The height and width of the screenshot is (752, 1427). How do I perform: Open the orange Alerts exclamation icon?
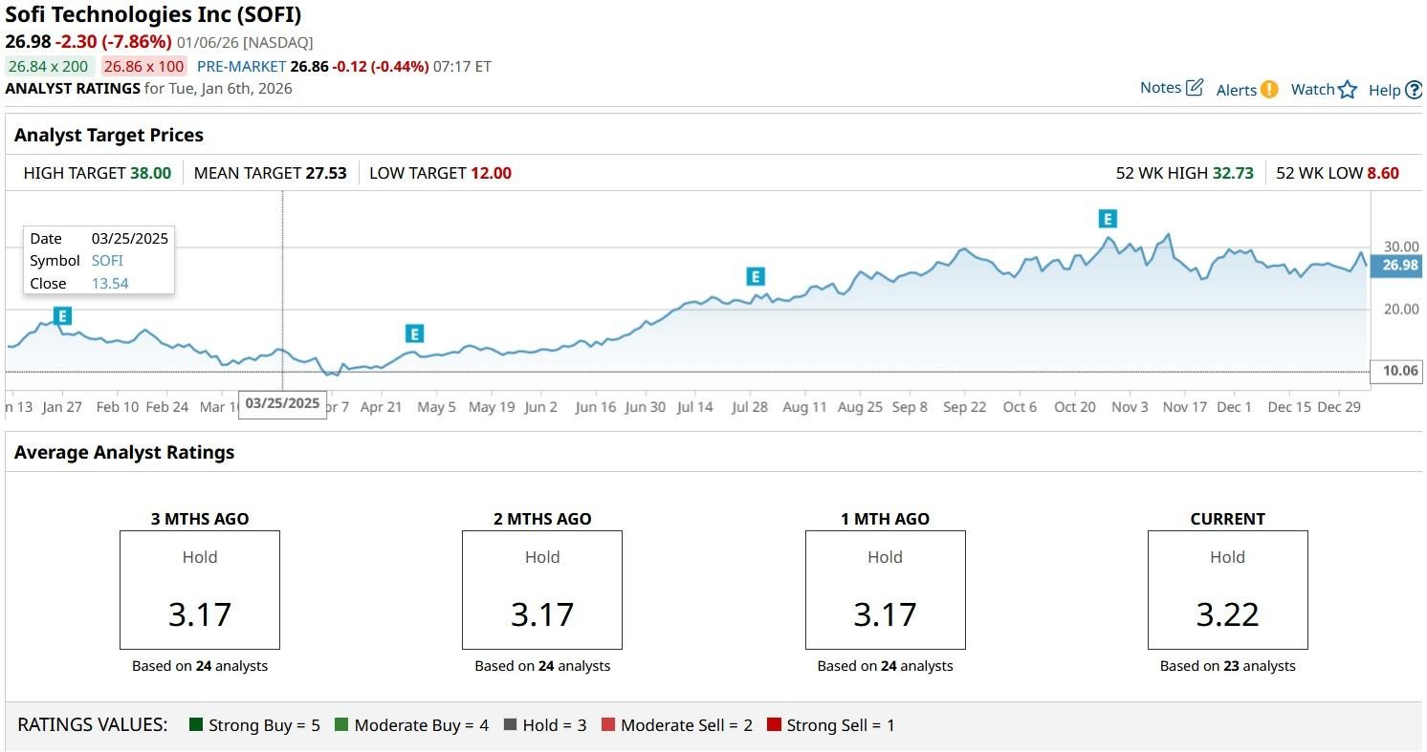(1269, 89)
